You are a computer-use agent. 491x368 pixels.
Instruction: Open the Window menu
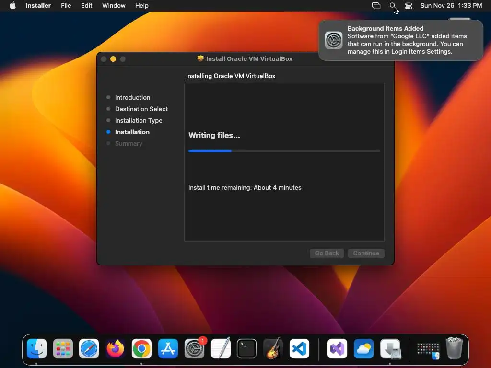click(114, 6)
